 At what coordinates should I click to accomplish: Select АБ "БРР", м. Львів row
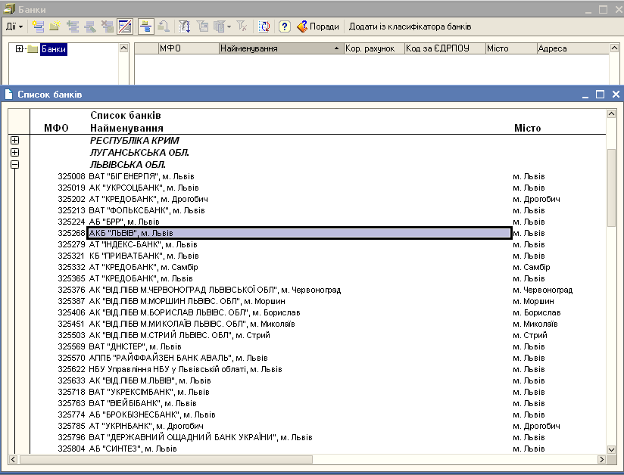(317, 222)
